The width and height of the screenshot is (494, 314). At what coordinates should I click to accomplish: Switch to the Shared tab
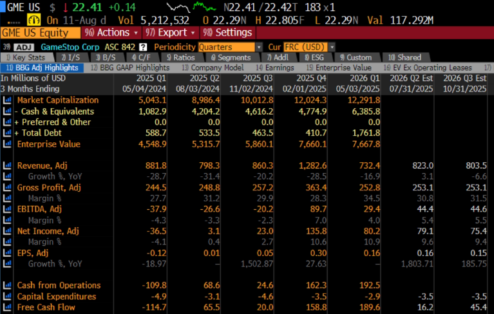coord(405,57)
